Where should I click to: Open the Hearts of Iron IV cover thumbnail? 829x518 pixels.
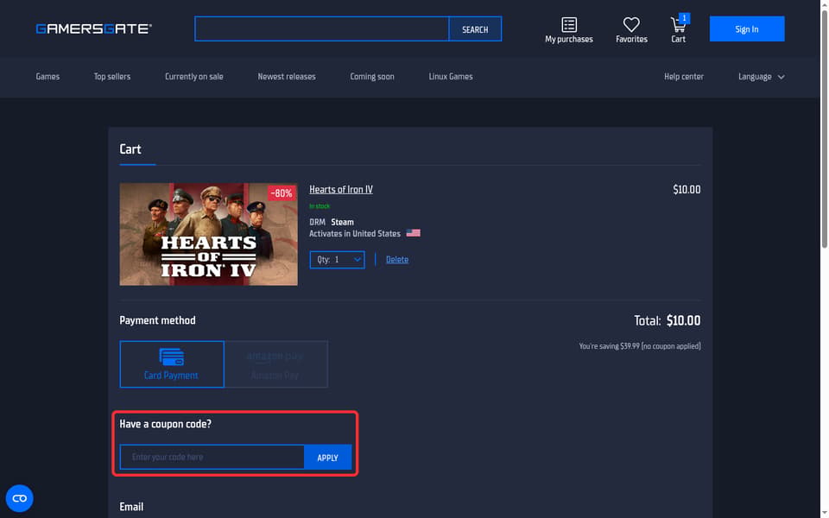pyautogui.click(x=208, y=234)
